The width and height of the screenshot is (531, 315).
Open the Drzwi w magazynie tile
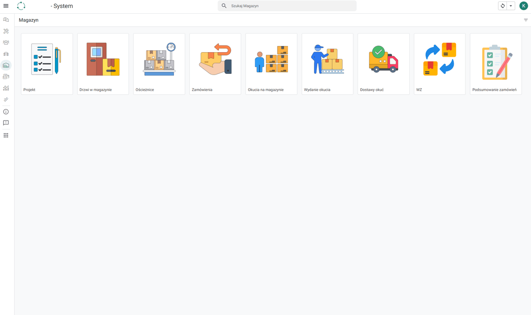point(103,64)
